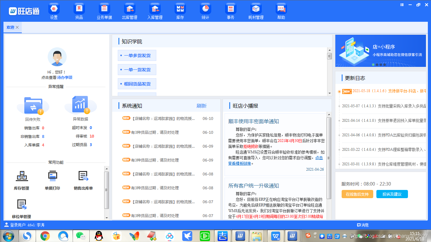
Task: Click the 店+小程序 banner
Action: (380, 50)
